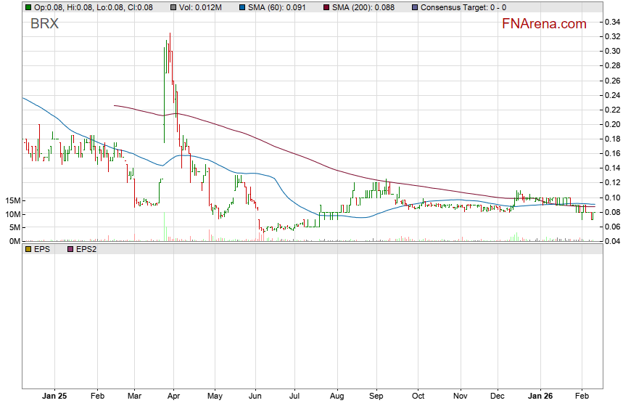Select the Jan 26 date axis label

540,397
